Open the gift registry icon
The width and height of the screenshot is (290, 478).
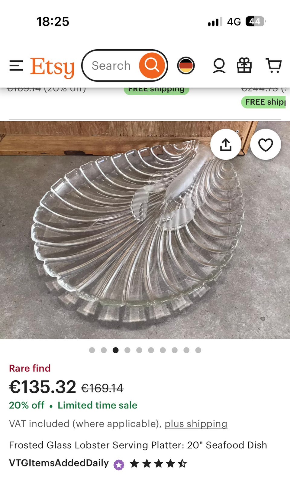tap(244, 65)
